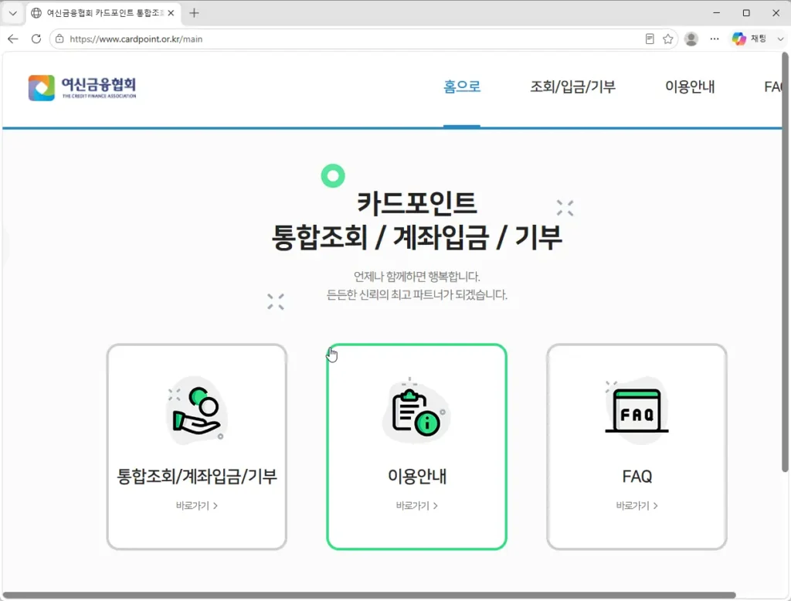
Task: Click the 언제나 함께하면 행복합니다. text
Action: [x=416, y=277]
